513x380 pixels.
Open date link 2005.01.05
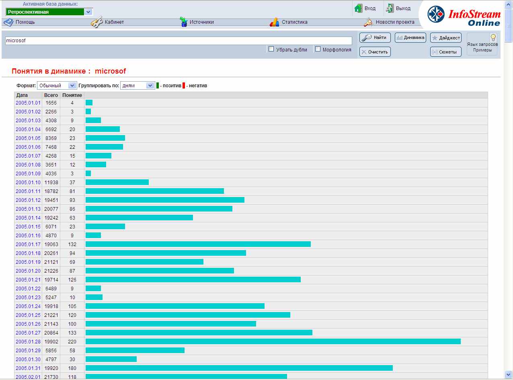(28, 138)
